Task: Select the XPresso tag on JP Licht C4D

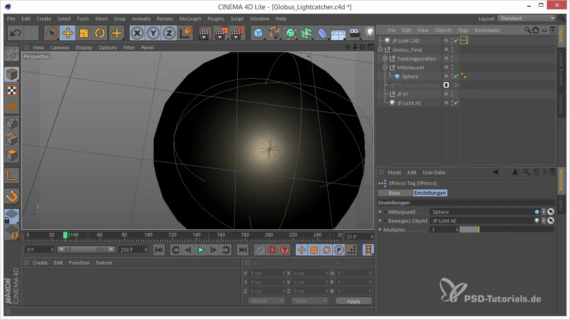Action: pos(464,40)
